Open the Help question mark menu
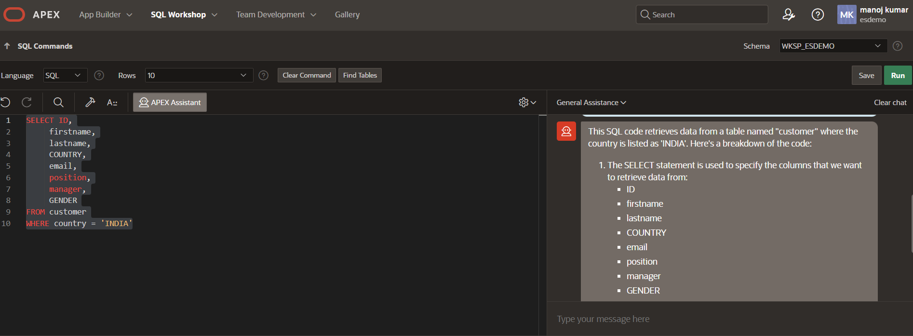Image resolution: width=913 pixels, height=336 pixels. pos(818,14)
